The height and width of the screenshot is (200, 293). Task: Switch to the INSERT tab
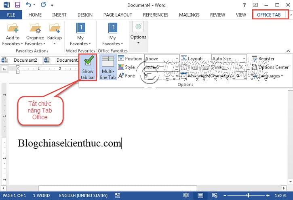click(x=59, y=15)
